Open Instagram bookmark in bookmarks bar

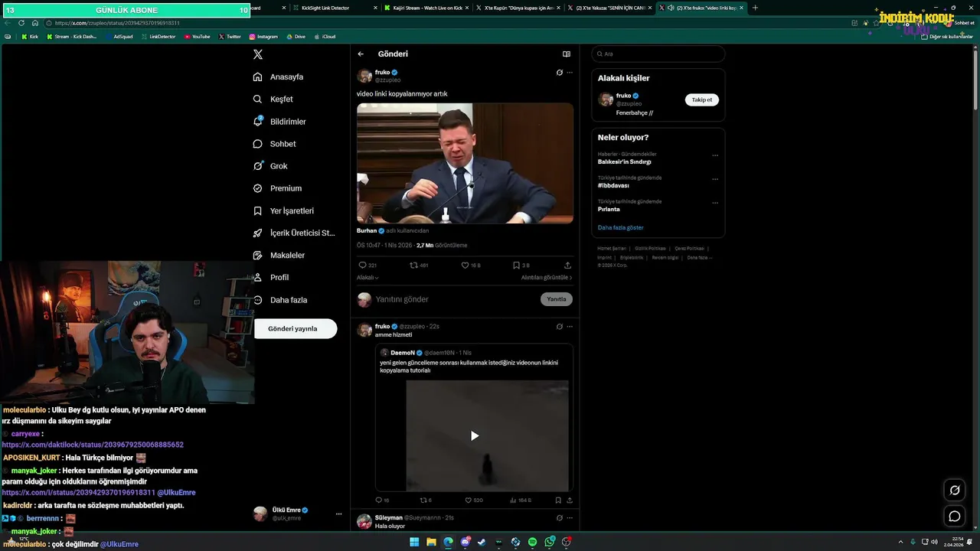pos(263,37)
